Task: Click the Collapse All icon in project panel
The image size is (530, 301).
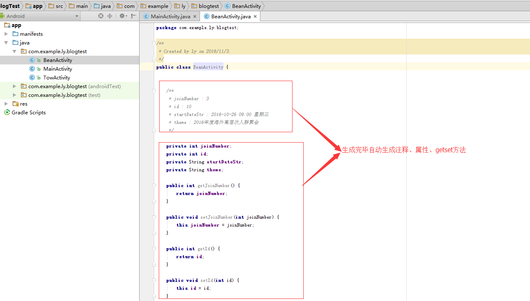Action: tap(110, 16)
